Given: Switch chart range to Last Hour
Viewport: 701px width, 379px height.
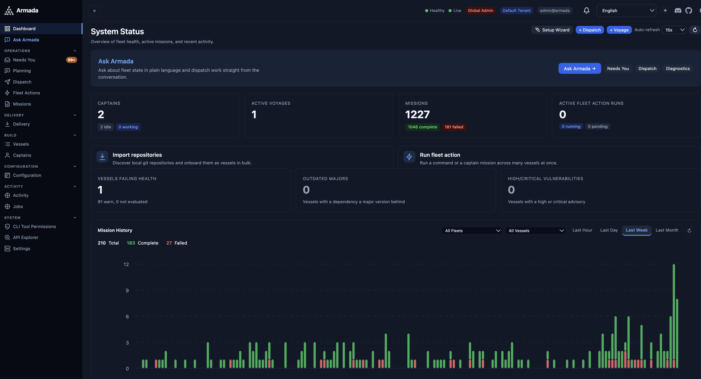Looking at the screenshot, I should 582,230.
